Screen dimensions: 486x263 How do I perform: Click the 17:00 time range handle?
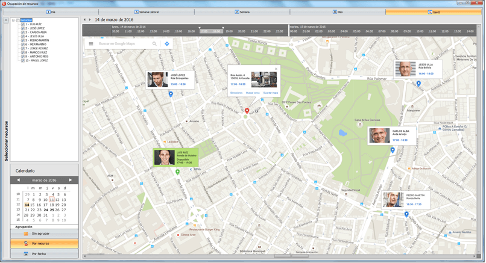pos(201,28)
